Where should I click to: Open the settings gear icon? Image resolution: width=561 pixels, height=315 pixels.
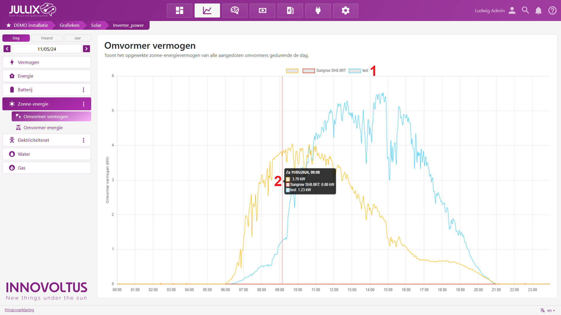[x=345, y=10]
